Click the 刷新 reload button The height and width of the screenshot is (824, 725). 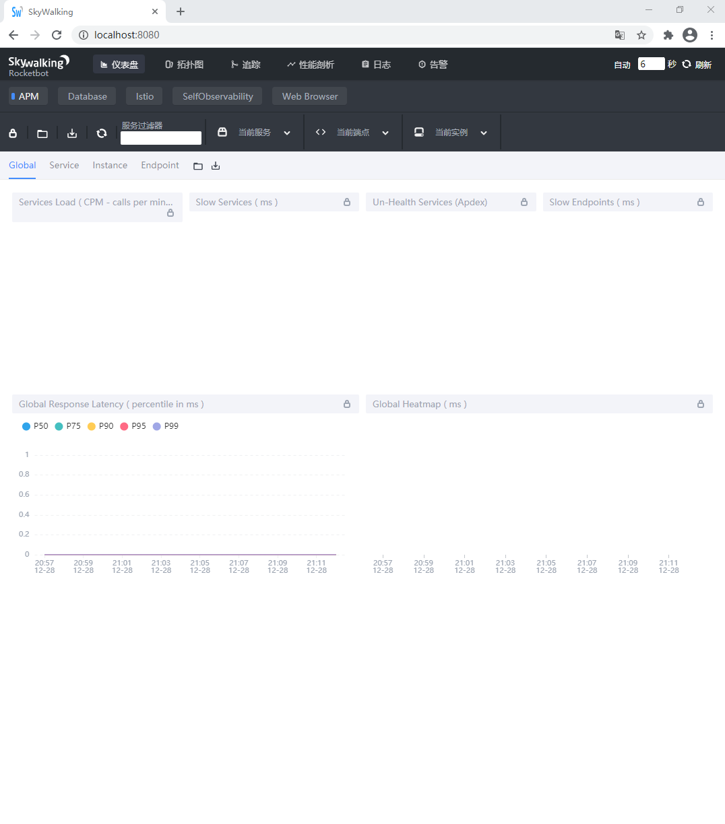pyautogui.click(x=697, y=65)
